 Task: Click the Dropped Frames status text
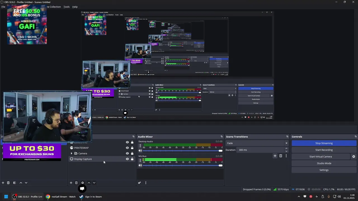point(257,189)
